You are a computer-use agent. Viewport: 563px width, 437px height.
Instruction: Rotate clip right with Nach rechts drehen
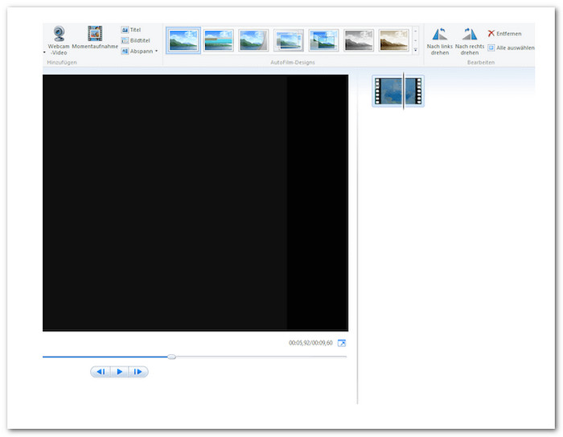(470, 41)
